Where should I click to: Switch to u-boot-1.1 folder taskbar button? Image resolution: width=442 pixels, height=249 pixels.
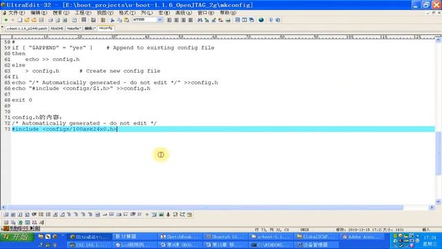pos(271,237)
